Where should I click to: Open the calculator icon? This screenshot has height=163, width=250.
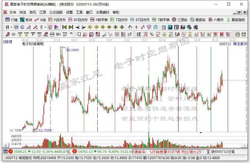(170, 27)
